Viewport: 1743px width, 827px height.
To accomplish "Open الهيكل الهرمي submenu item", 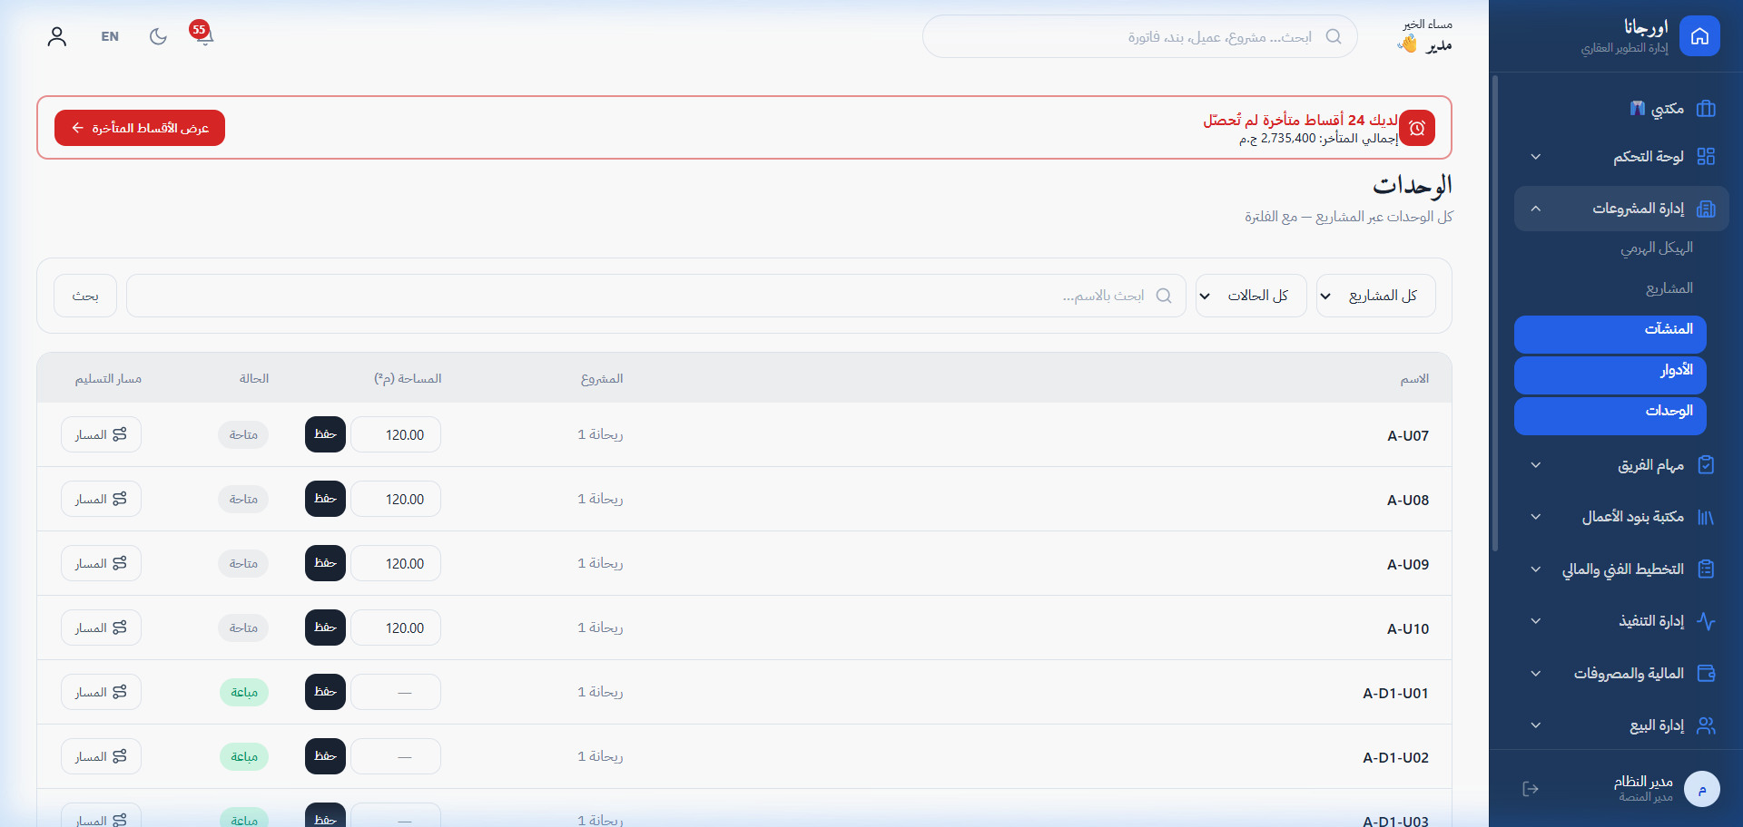I will click(x=1657, y=248).
